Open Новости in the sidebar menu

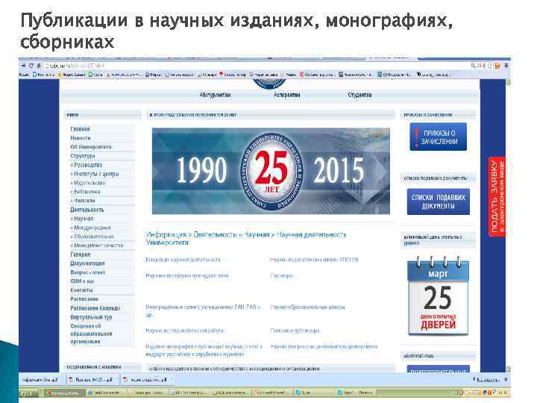click(x=81, y=138)
